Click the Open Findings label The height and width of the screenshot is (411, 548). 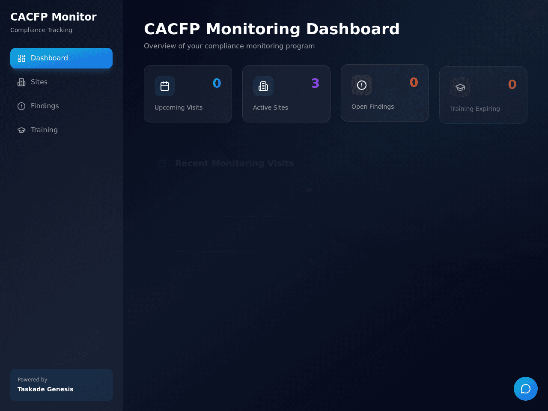click(x=373, y=107)
